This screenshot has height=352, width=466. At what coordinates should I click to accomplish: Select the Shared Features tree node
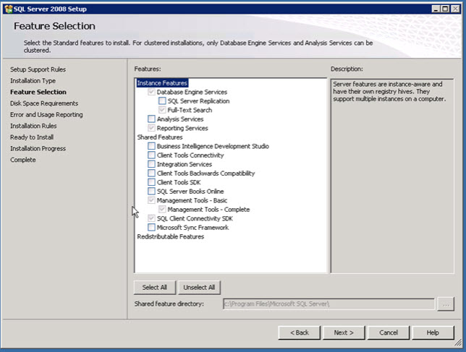[x=160, y=137]
